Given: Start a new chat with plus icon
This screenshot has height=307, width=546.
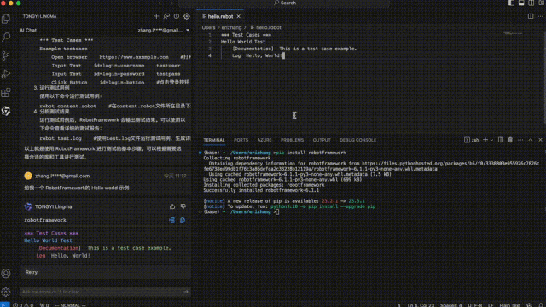Looking at the screenshot, I should (156, 16).
